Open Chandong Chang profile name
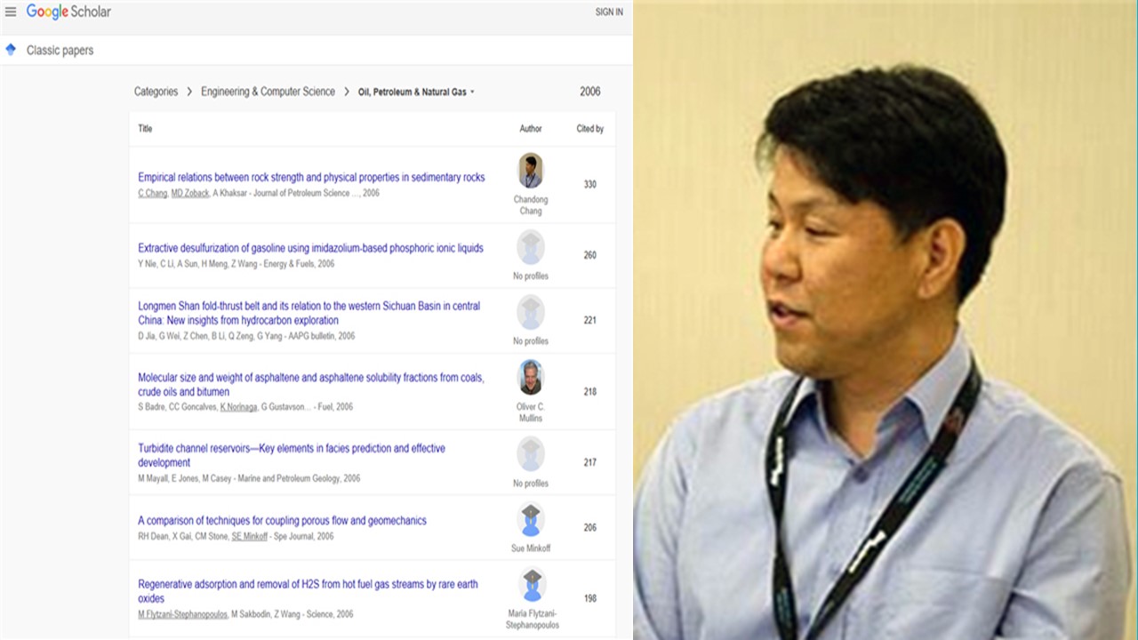The width and height of the screenshot is (1138, 640). 531,205
